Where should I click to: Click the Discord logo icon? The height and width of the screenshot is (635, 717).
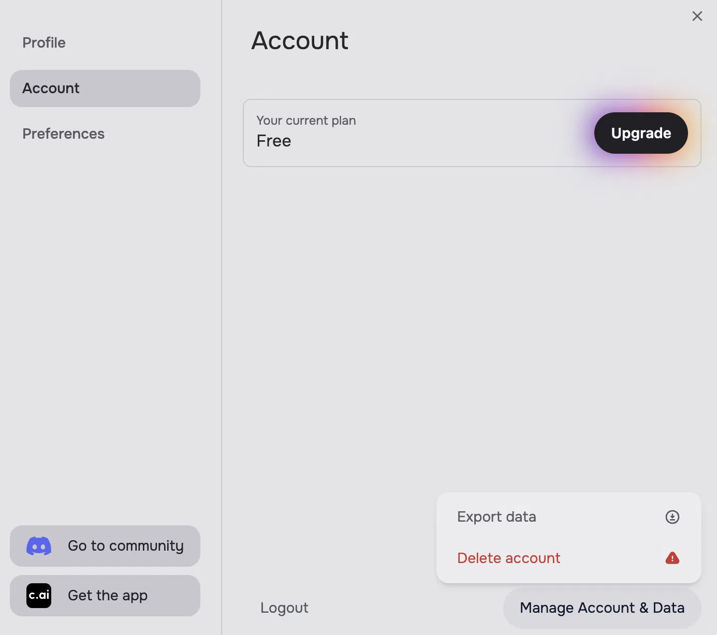click(x=39, y=546)
